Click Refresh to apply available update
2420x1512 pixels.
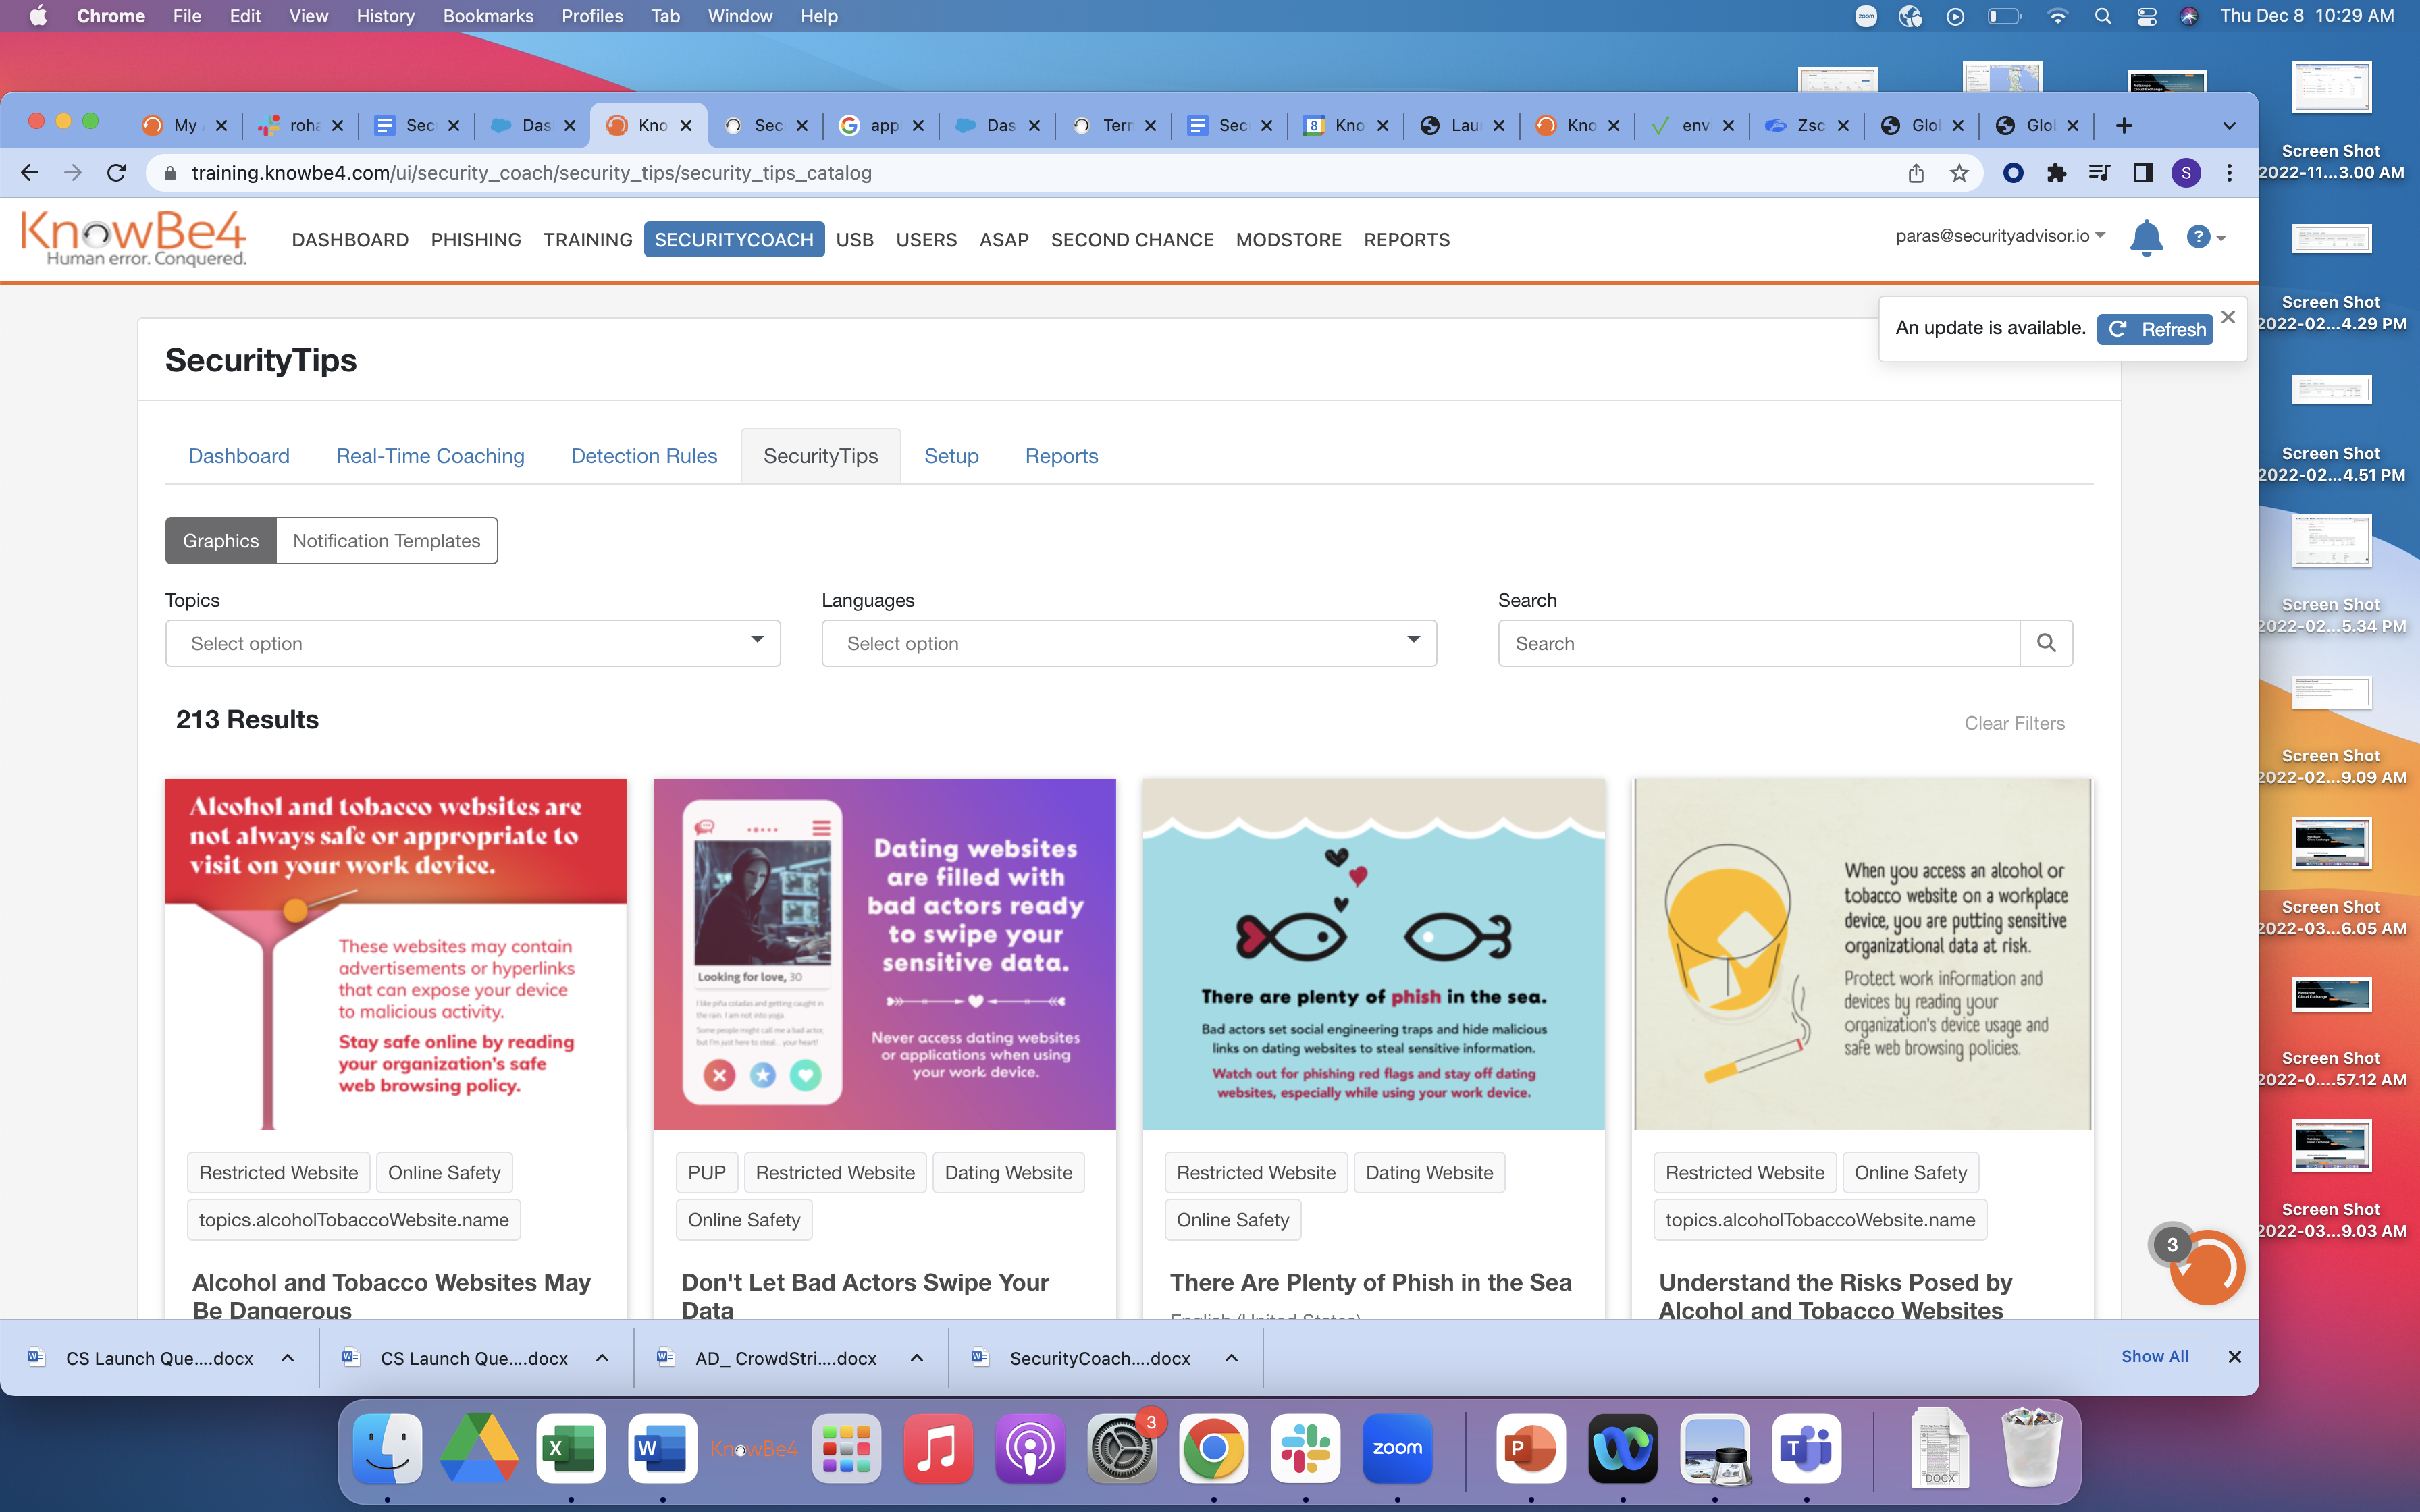click(x=2155, y=327)
